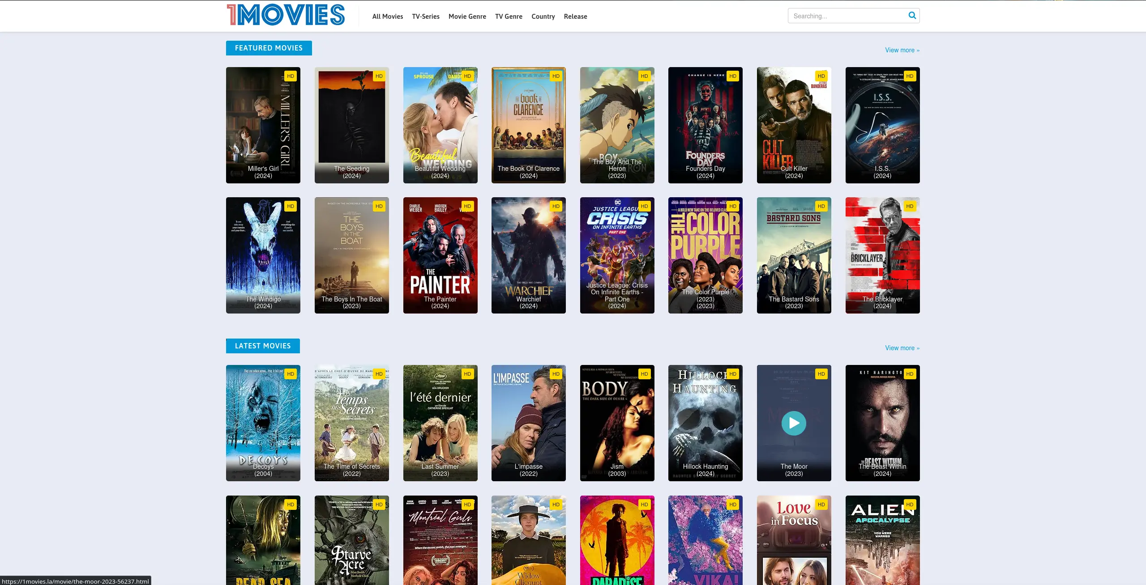Open Miller's Girl (2024) poster

pos(263,125)
